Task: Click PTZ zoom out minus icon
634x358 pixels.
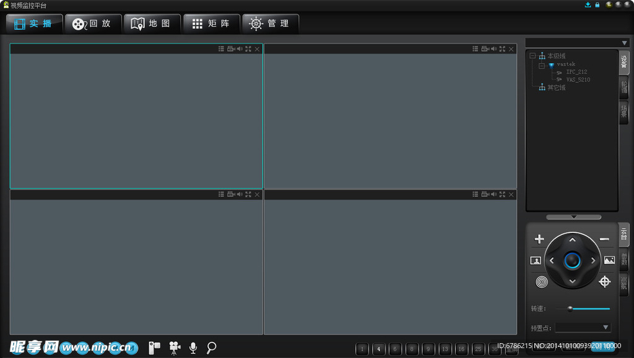Action: [x=604, y=239]
